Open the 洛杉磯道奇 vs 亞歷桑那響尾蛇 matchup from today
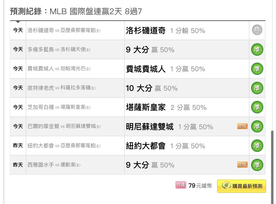Screen dimensions: 276x204 point(64,30)
